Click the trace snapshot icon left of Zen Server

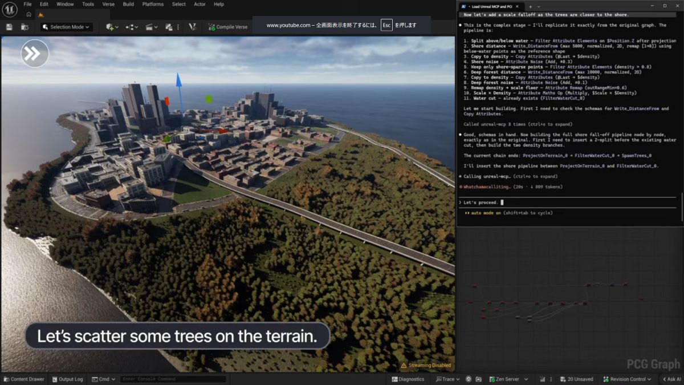(x=479, y=379)
